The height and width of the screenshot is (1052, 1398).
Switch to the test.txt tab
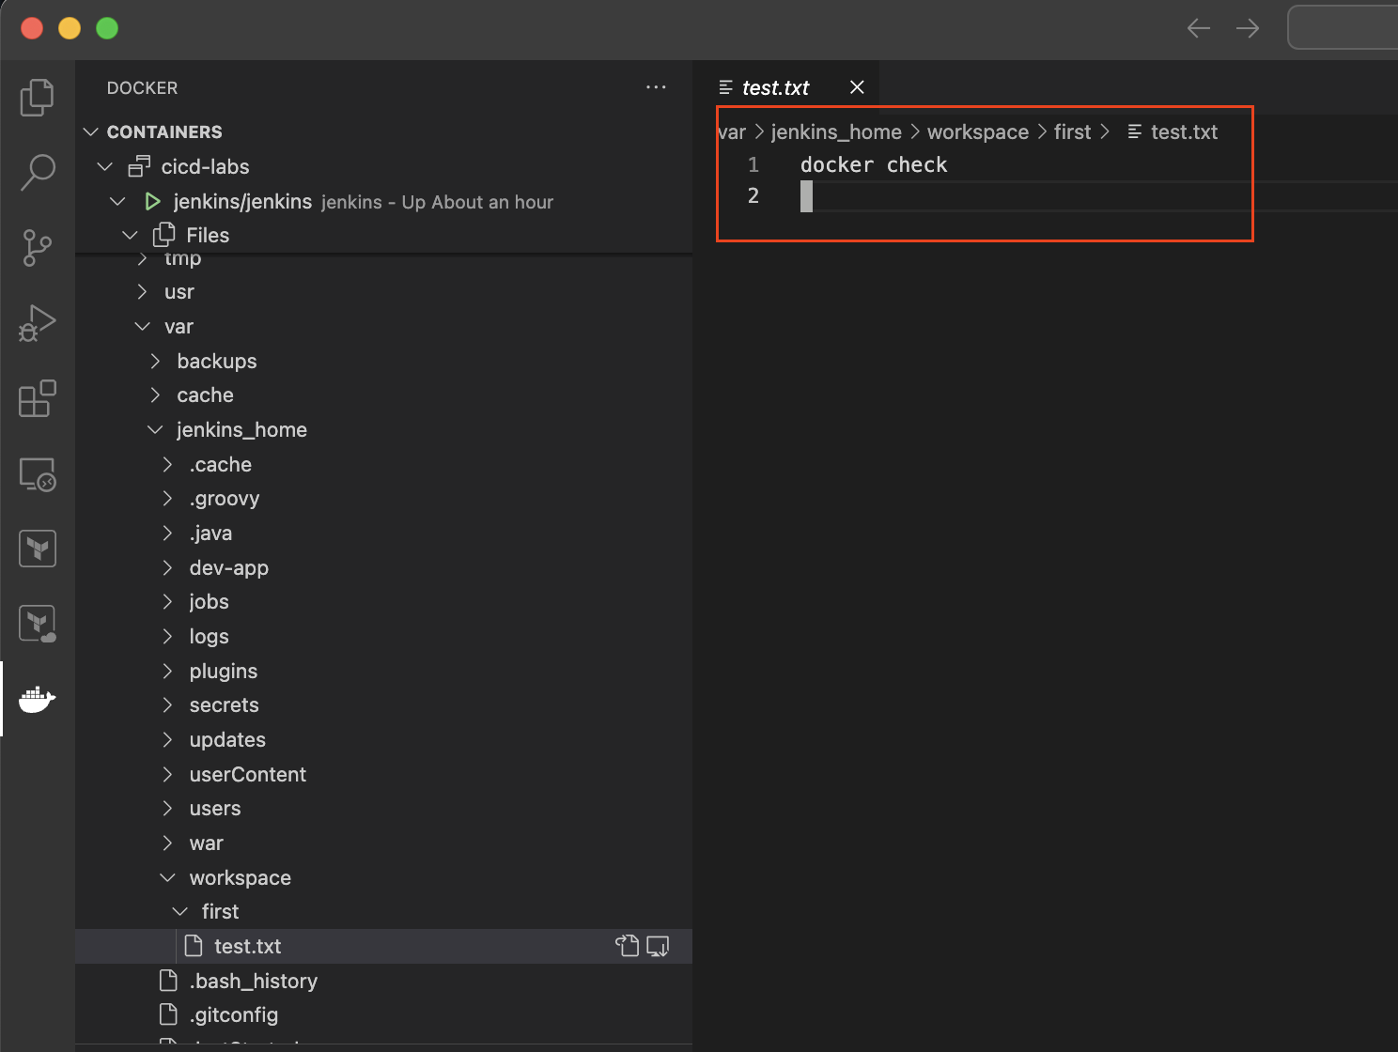tap(775, 87)
